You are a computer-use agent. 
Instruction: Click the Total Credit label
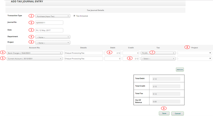140,86
